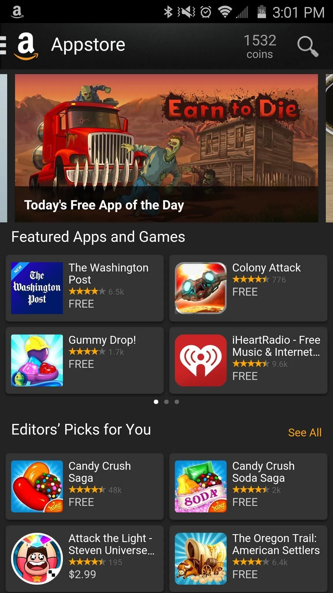
Task: Tap the Steven Universe Attack the Light icon
Action: [x=37, y=559]
